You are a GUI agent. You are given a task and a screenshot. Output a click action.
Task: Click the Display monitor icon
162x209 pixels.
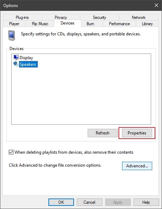click(x=16, y=57)
